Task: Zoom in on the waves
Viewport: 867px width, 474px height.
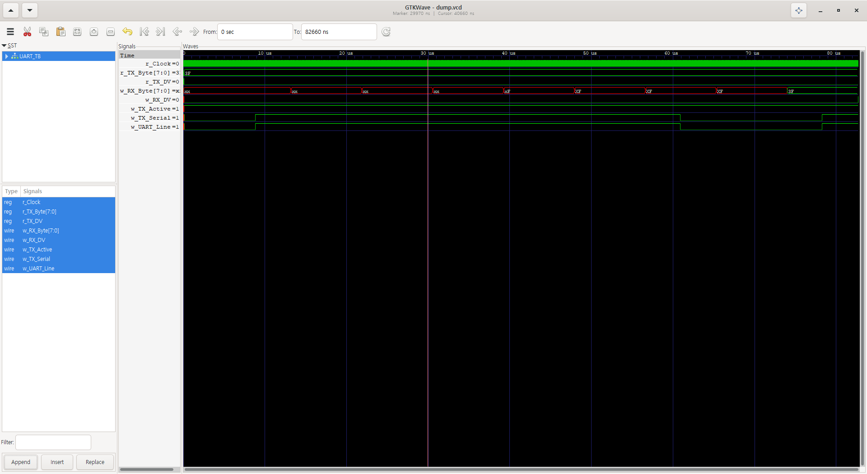Action: [94, 32]
